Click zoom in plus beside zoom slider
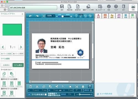Screen dimensions: 138x99 point(71,16)
